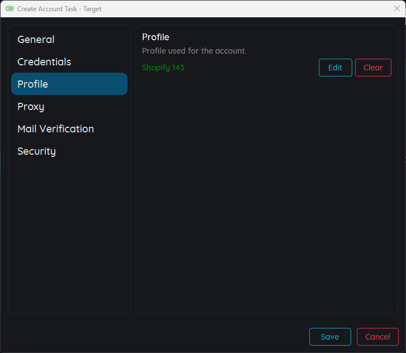Click the green Shopify 143 profile name
406x353 pixels.
(x=163, y=68)
